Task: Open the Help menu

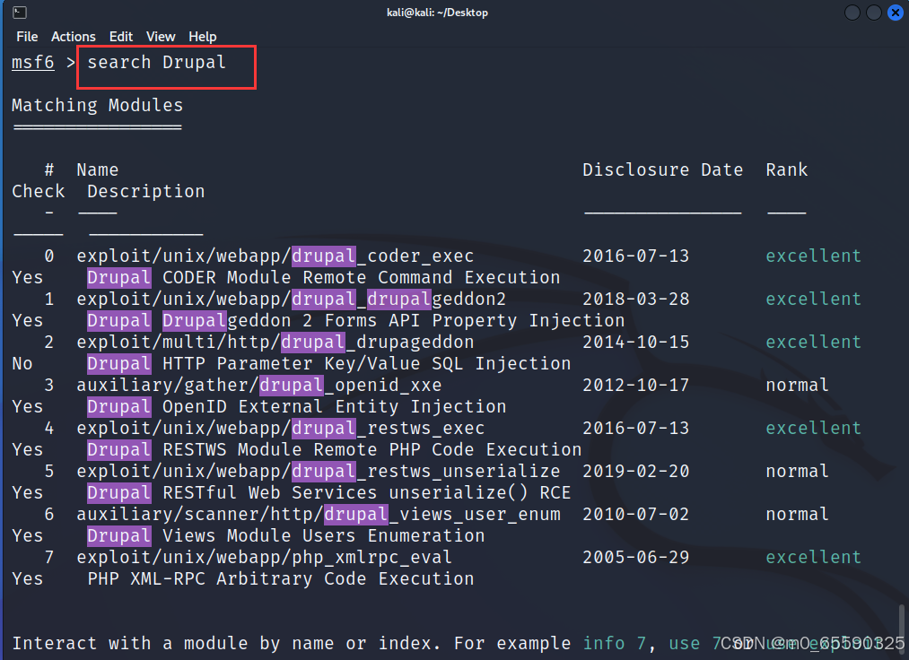Action: tap(202, 37)
